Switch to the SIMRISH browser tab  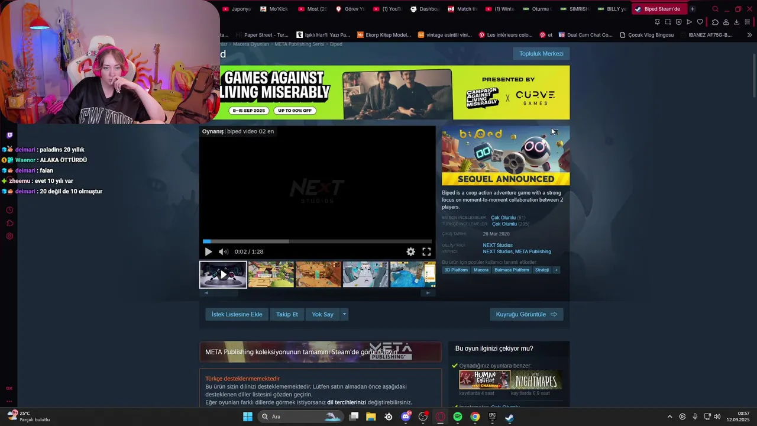[x=574, y=9]
